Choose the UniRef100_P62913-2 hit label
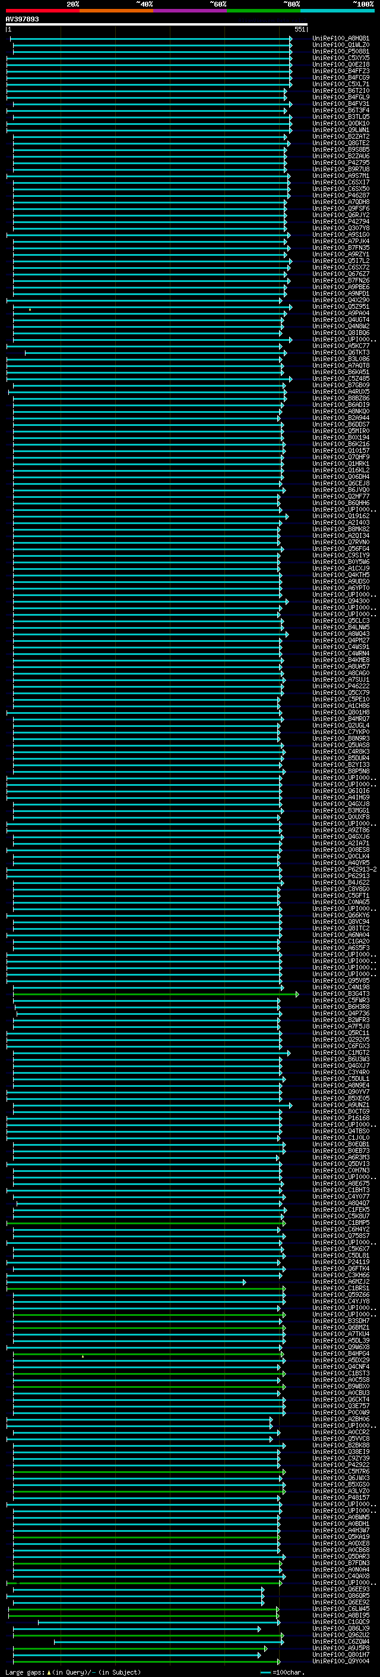The width and height of the screenshot is (380, 1677). [344, 869]
